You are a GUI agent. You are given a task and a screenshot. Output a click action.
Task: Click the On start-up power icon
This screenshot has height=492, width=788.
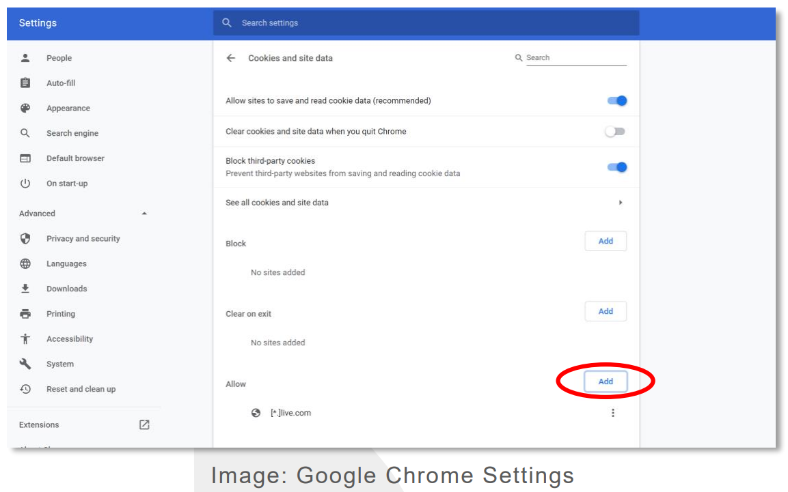[25, 183]
